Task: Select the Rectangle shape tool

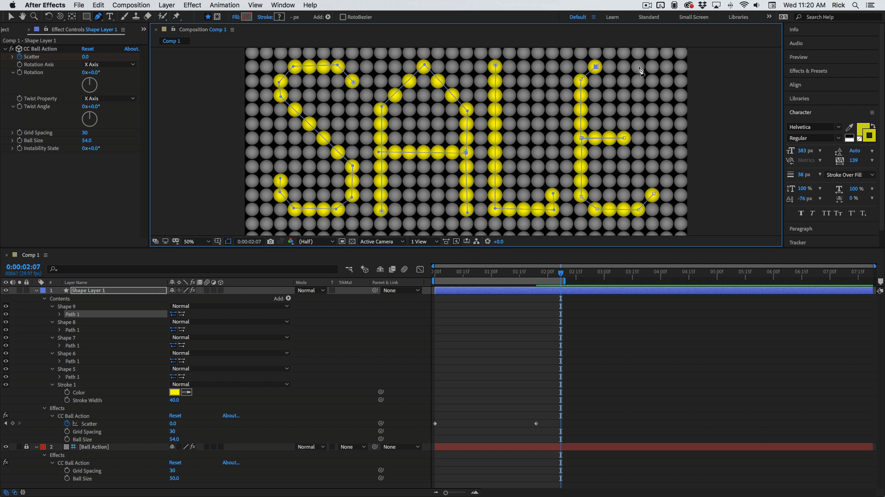Action: [86, 17]
